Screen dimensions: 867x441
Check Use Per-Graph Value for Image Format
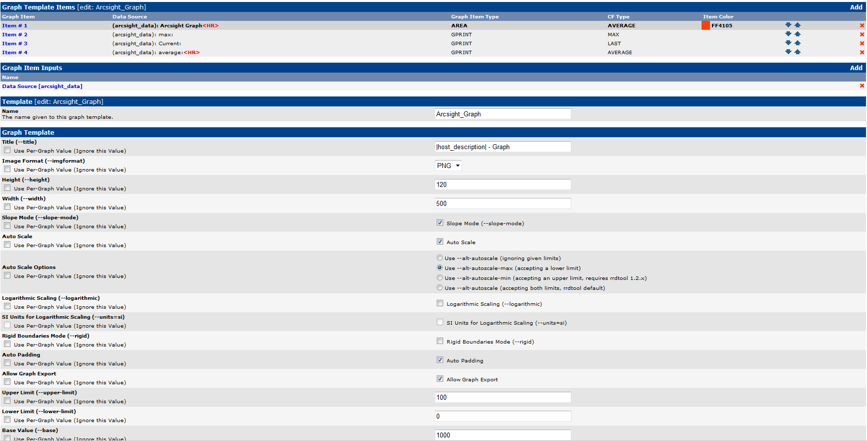[7, 169]
